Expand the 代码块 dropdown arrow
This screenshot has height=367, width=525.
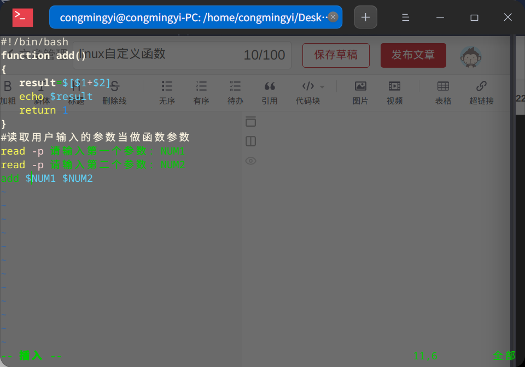322,87
